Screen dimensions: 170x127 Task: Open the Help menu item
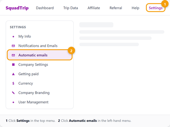pyautogui.click(x=135, y=8)
